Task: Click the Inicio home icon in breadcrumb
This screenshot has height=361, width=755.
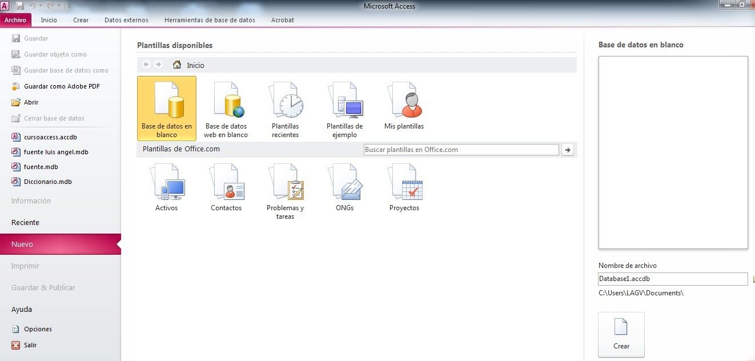Action: pos(177,65)
